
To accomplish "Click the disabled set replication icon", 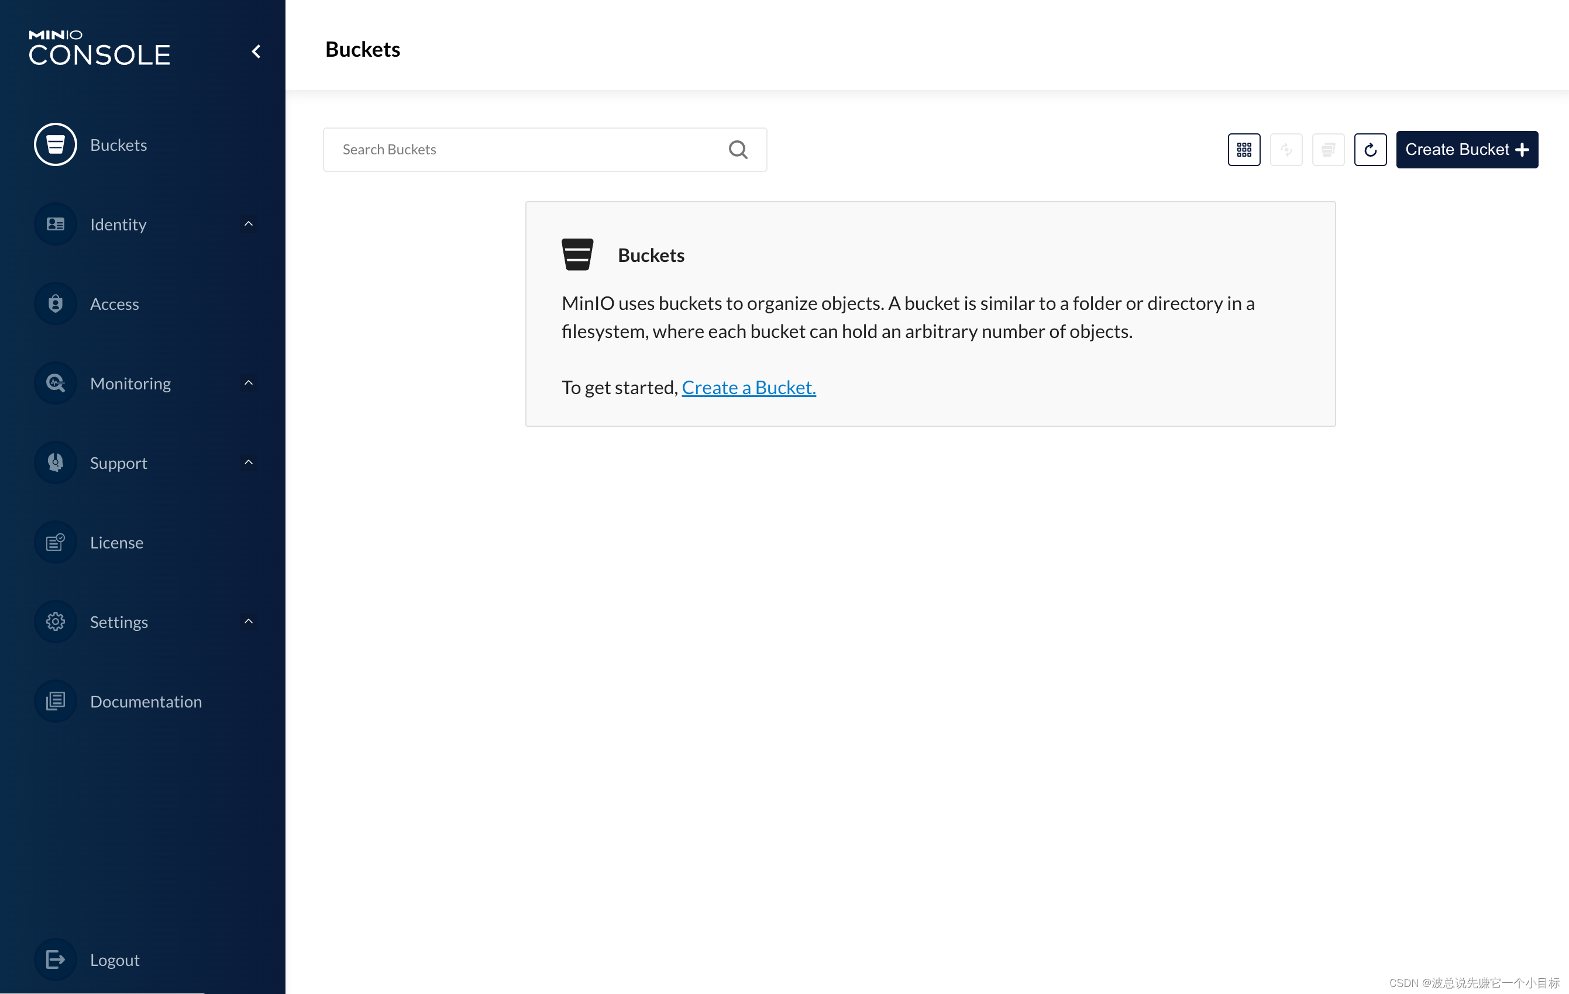I will (1286, 150).
